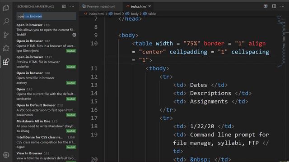Open Run and Debug view
This screenshot has height=162, width=289.
tap(6, 48)
